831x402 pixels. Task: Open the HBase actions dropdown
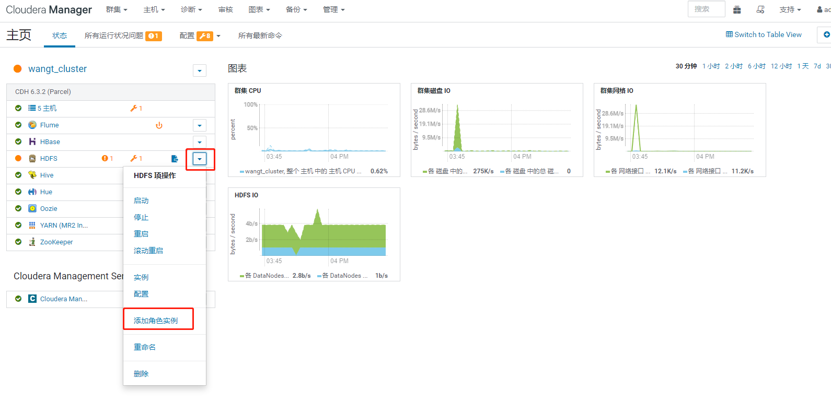pyautogui.click(x=200, y=142)
